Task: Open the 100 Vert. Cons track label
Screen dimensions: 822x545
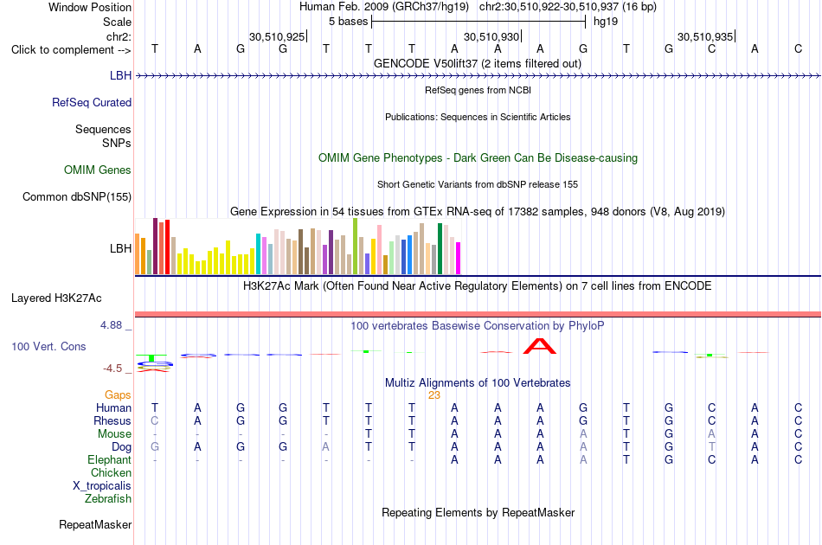Action: pyautogui.click(x=48, y=346)
